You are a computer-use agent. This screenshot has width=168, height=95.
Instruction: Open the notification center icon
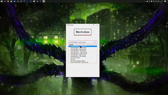point(165,1)
